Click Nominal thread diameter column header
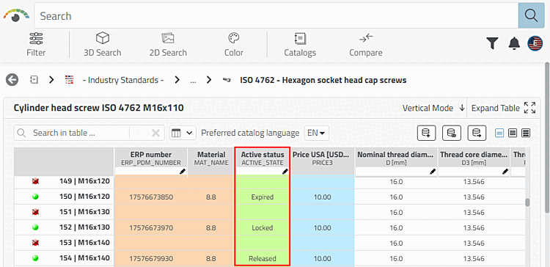Screen dimensions: 550x267 [x=396, y=158]
